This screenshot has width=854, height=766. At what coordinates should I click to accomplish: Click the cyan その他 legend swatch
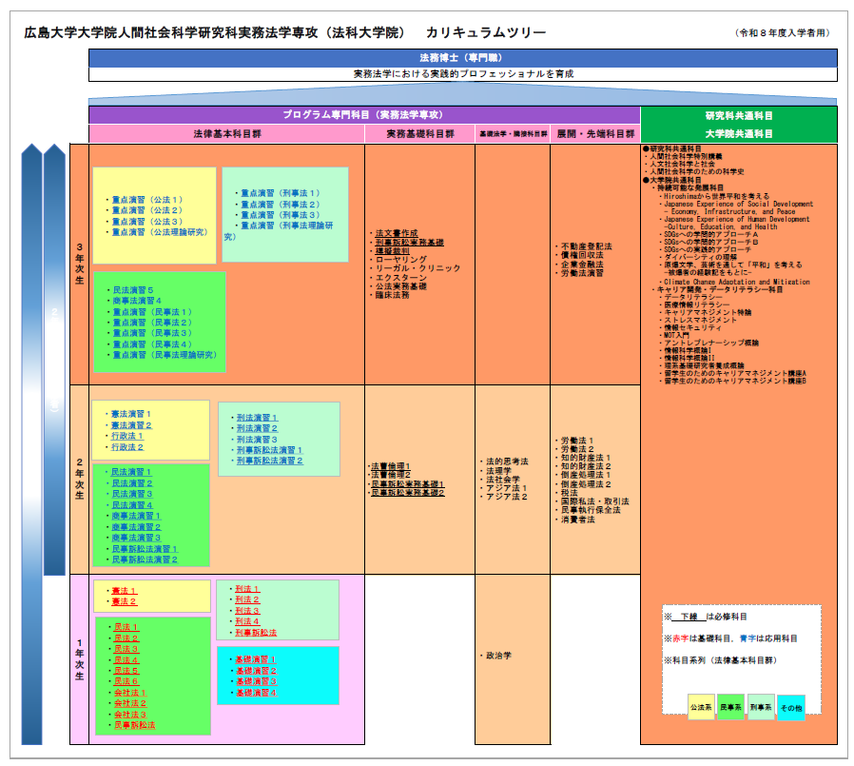pyautogui.click(x=791, y=707)
